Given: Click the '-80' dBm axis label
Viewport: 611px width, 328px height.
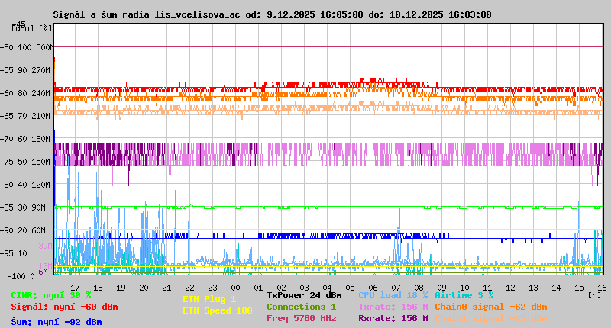Looking at the screenshot, I should pyautogui.click(x=7, y=185).
